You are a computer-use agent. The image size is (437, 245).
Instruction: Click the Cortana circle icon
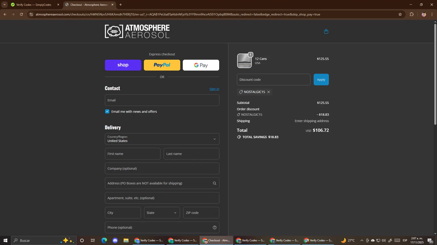[x=82, y=240]
